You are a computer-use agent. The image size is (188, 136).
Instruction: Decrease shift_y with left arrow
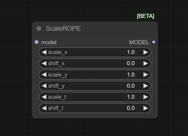[x=44, y=86]
